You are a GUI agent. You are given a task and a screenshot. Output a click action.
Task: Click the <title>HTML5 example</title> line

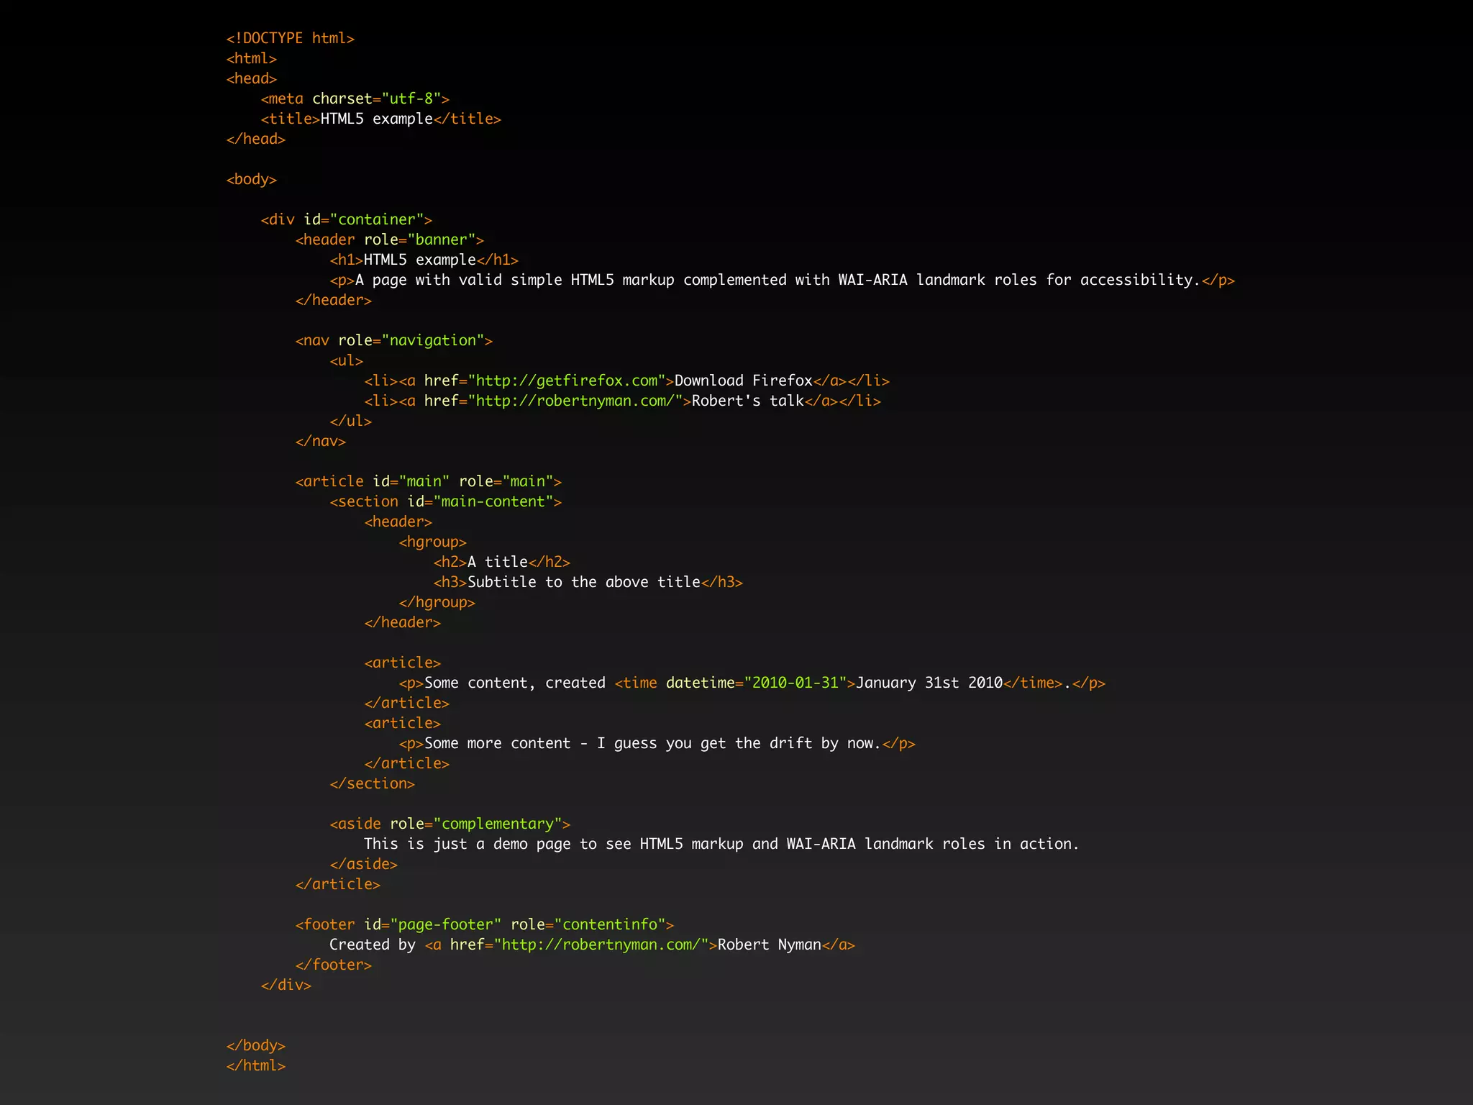[381, 119]
